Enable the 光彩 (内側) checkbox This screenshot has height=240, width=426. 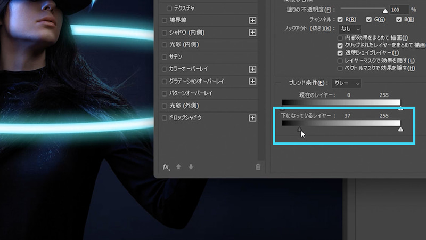tap(164, 45)
